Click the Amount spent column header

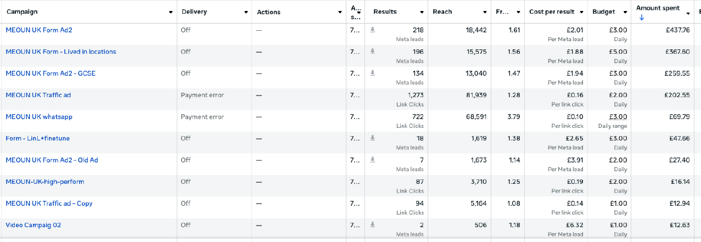(658, 8)
